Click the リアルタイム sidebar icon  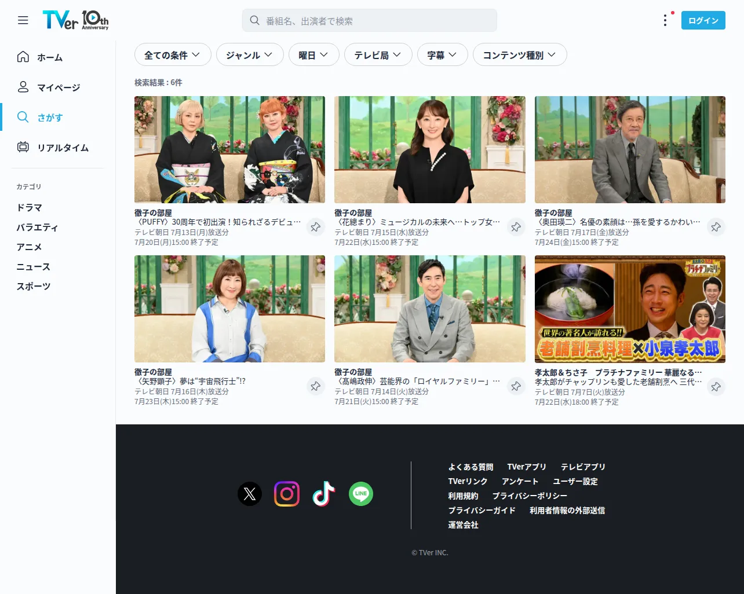click(x=23, y=147)
